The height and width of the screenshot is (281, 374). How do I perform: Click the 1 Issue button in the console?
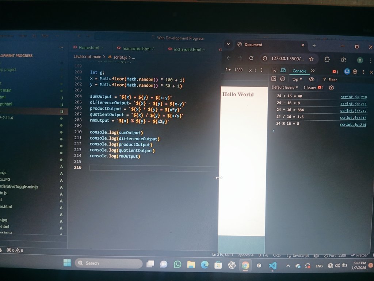[x=313, y=87]
